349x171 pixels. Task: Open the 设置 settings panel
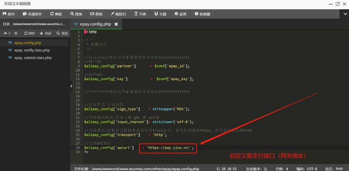coord(180,14)
